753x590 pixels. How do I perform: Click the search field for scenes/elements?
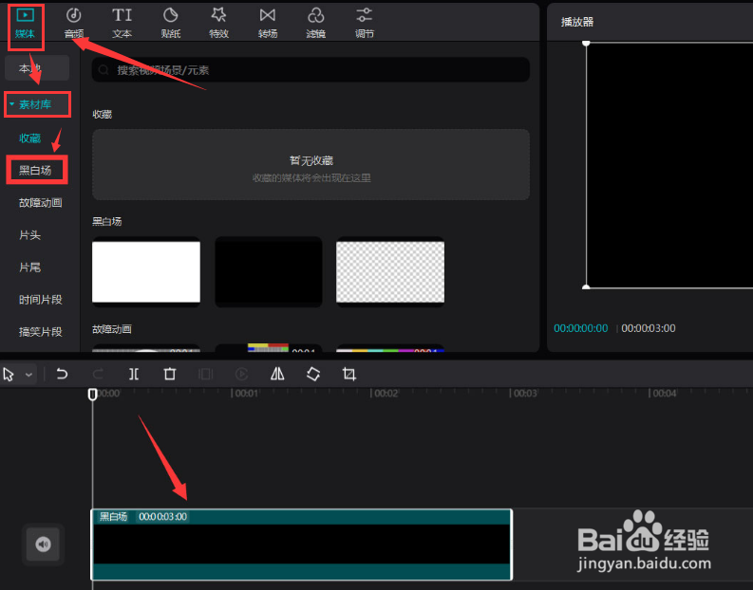click(x=311, y=70)
